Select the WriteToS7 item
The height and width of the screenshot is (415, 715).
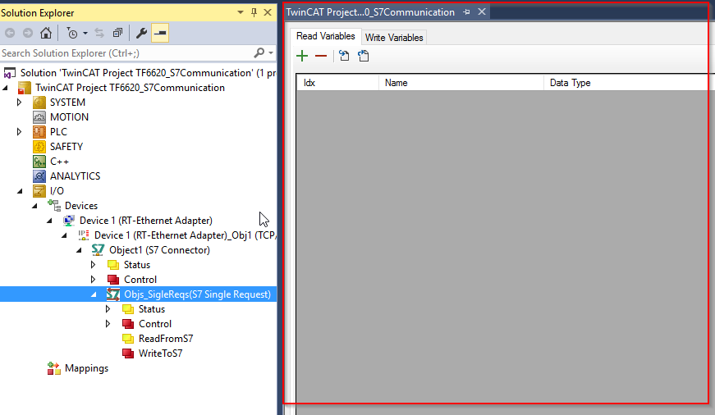point(161,353)
